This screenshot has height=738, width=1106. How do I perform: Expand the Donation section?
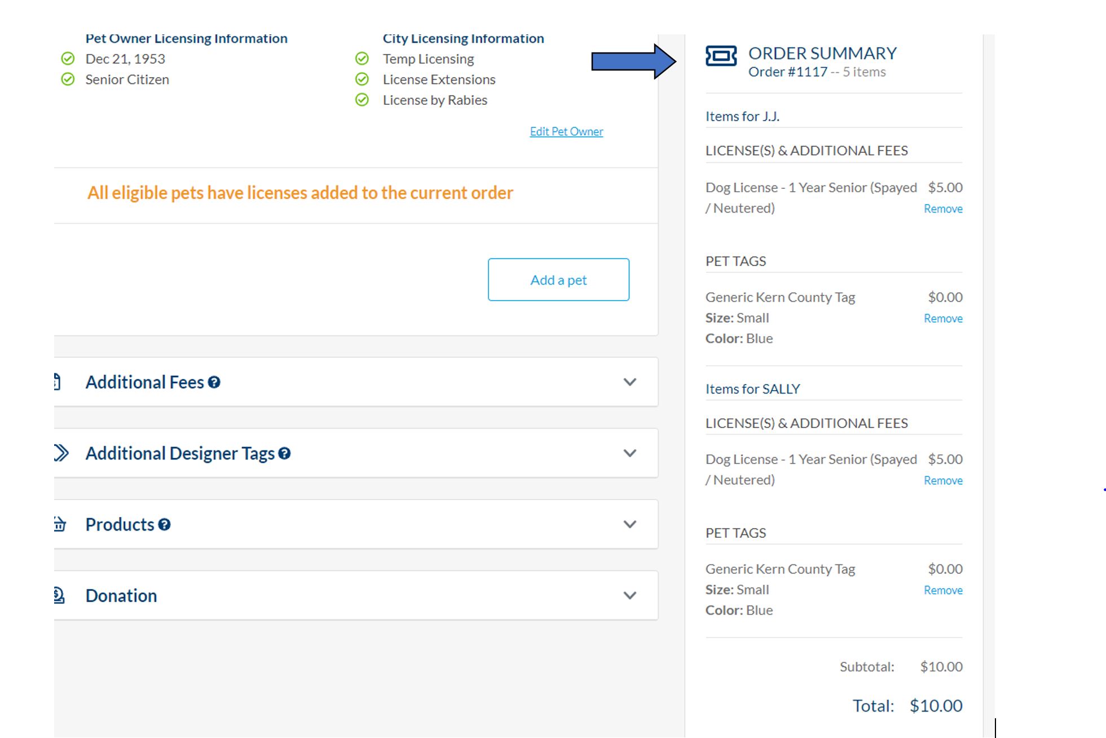point(629,595)
